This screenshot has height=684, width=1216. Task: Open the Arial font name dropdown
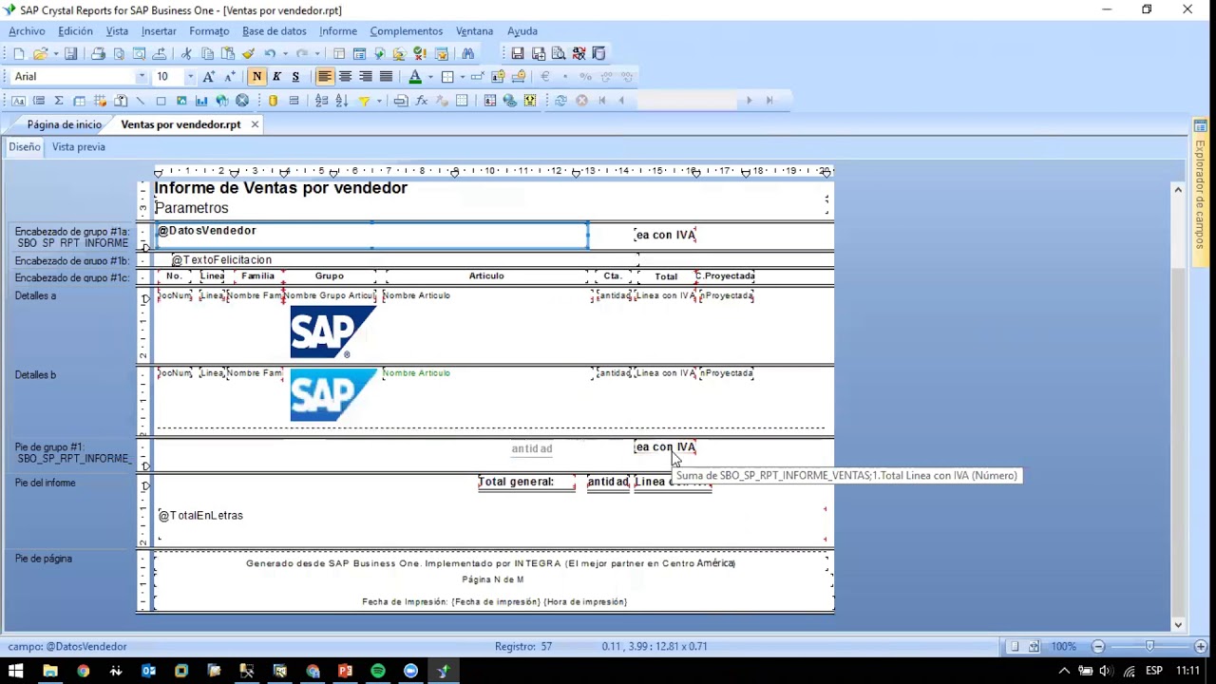(142, 77)
